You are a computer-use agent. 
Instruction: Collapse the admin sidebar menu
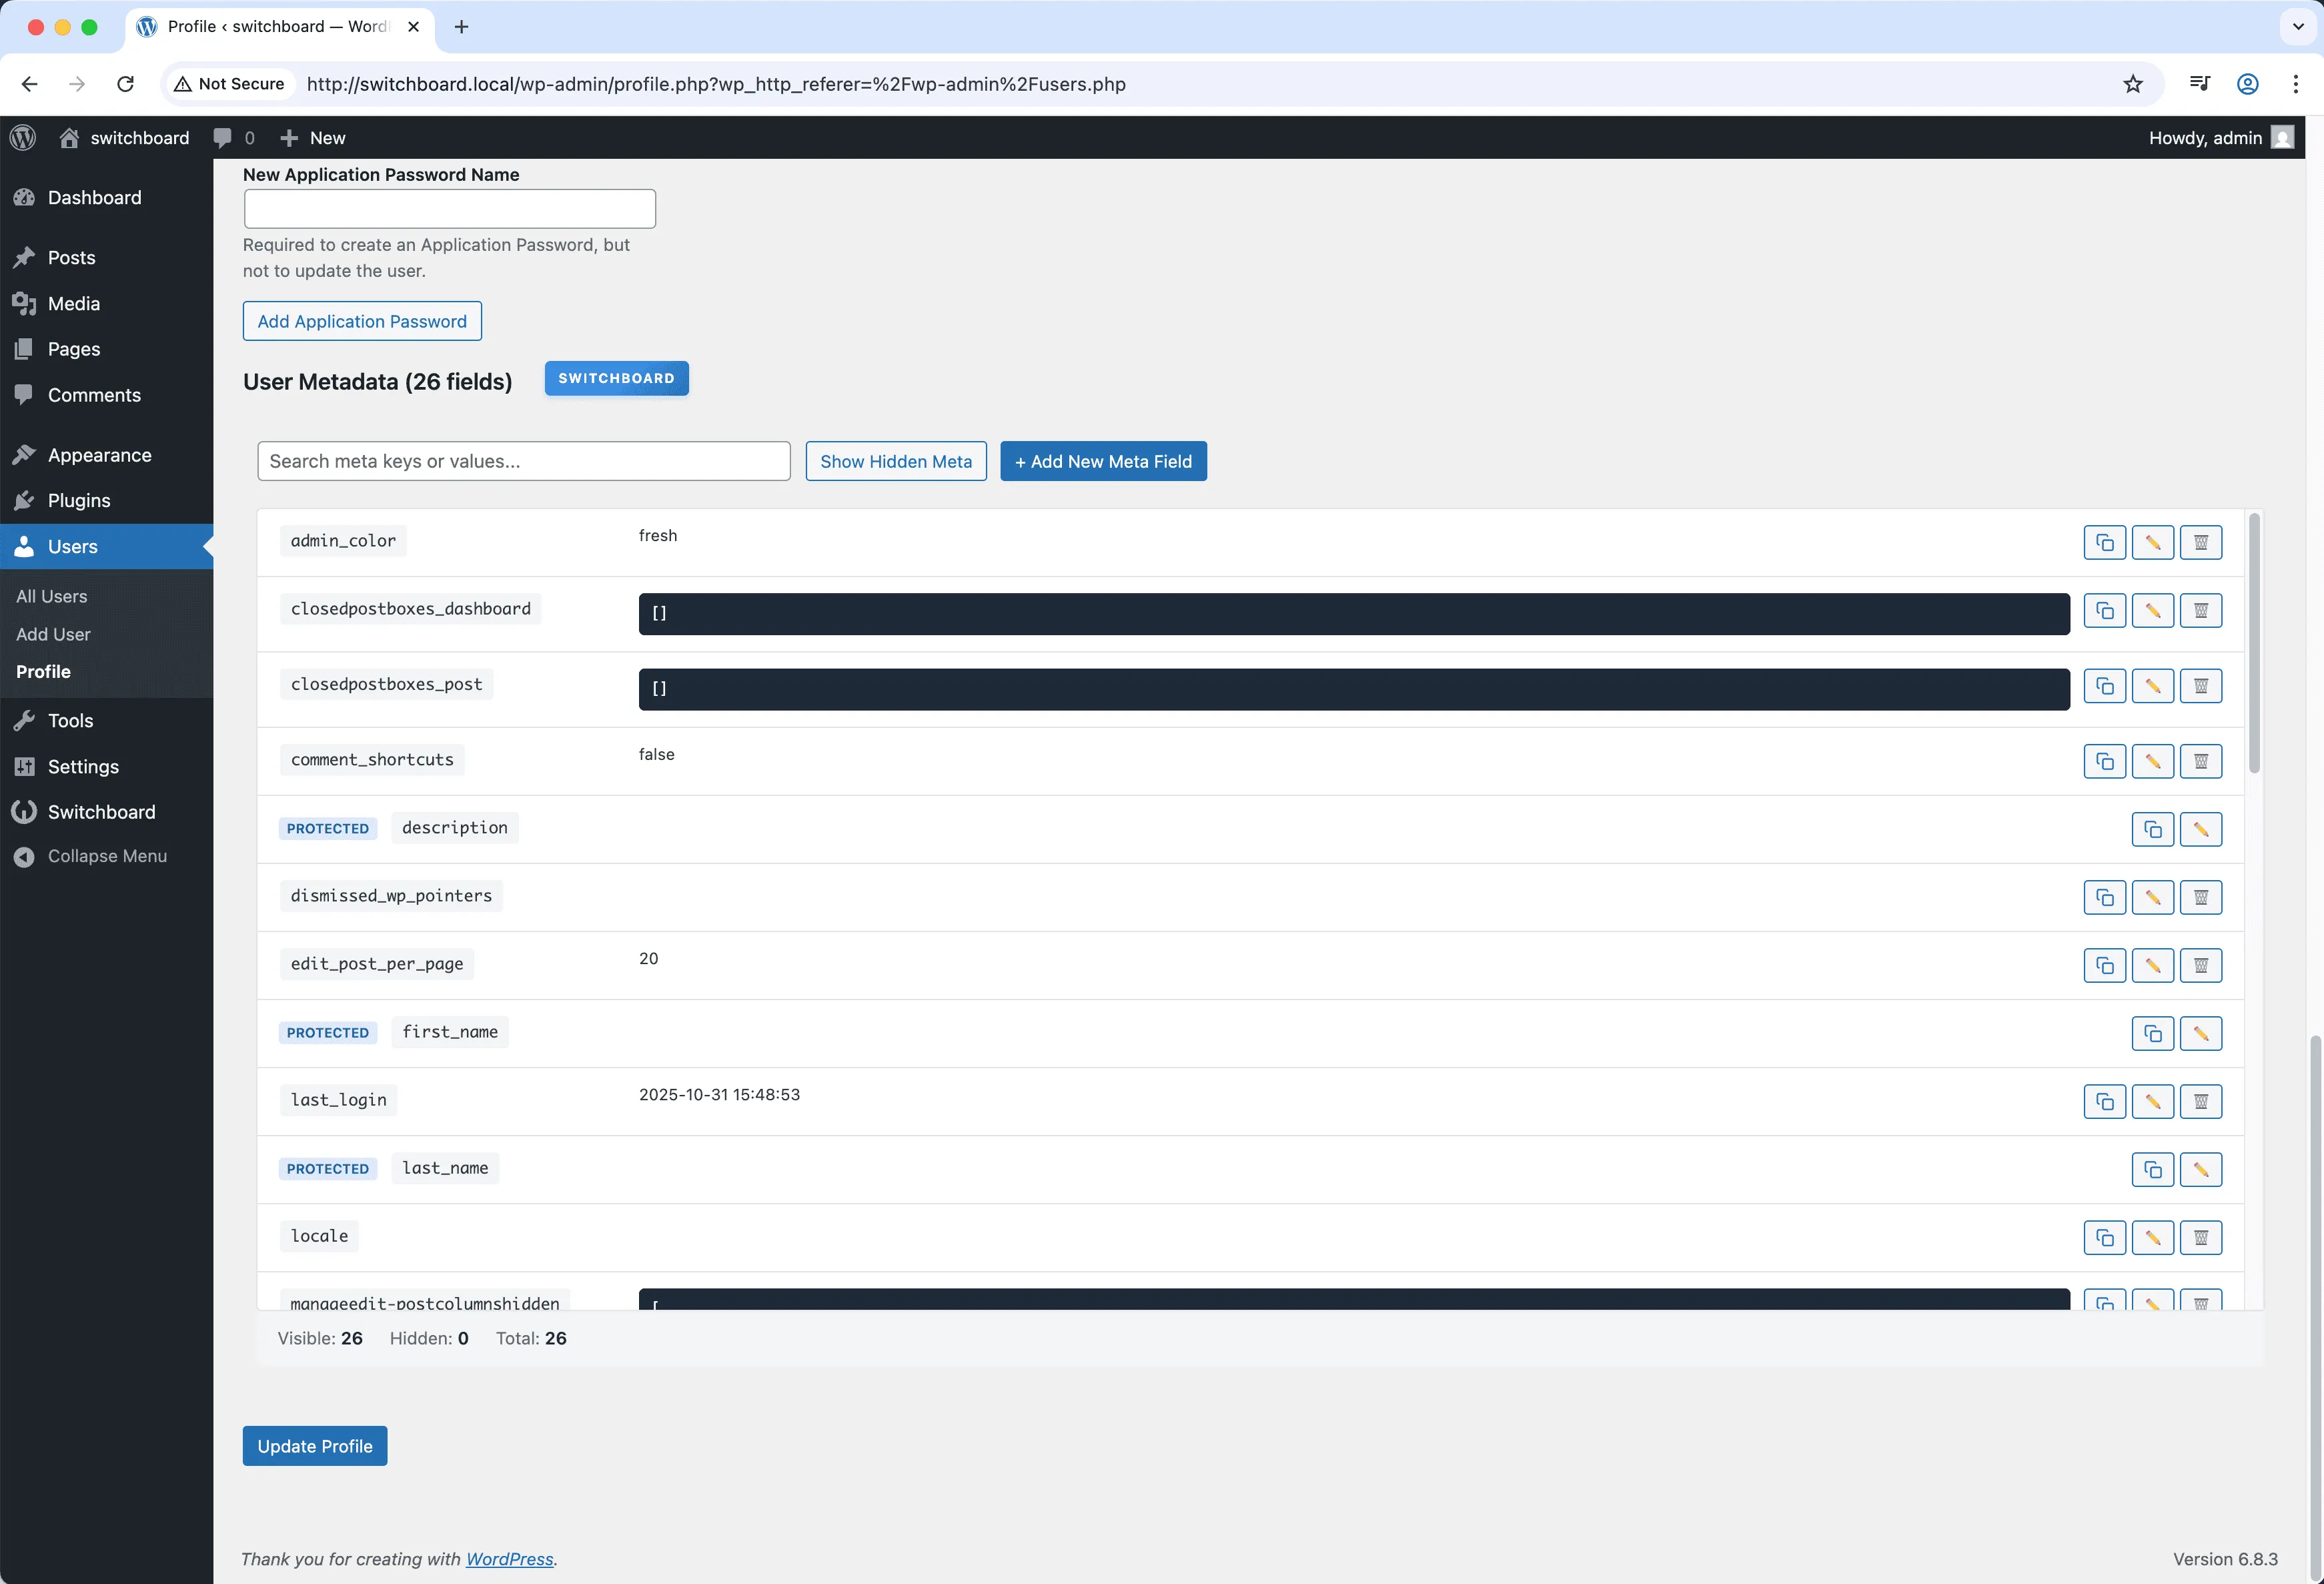(107, 855)
